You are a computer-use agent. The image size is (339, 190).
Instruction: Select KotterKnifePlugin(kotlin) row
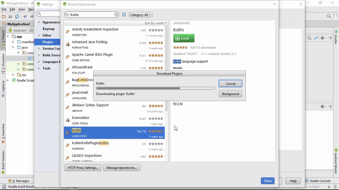(114, 146)
